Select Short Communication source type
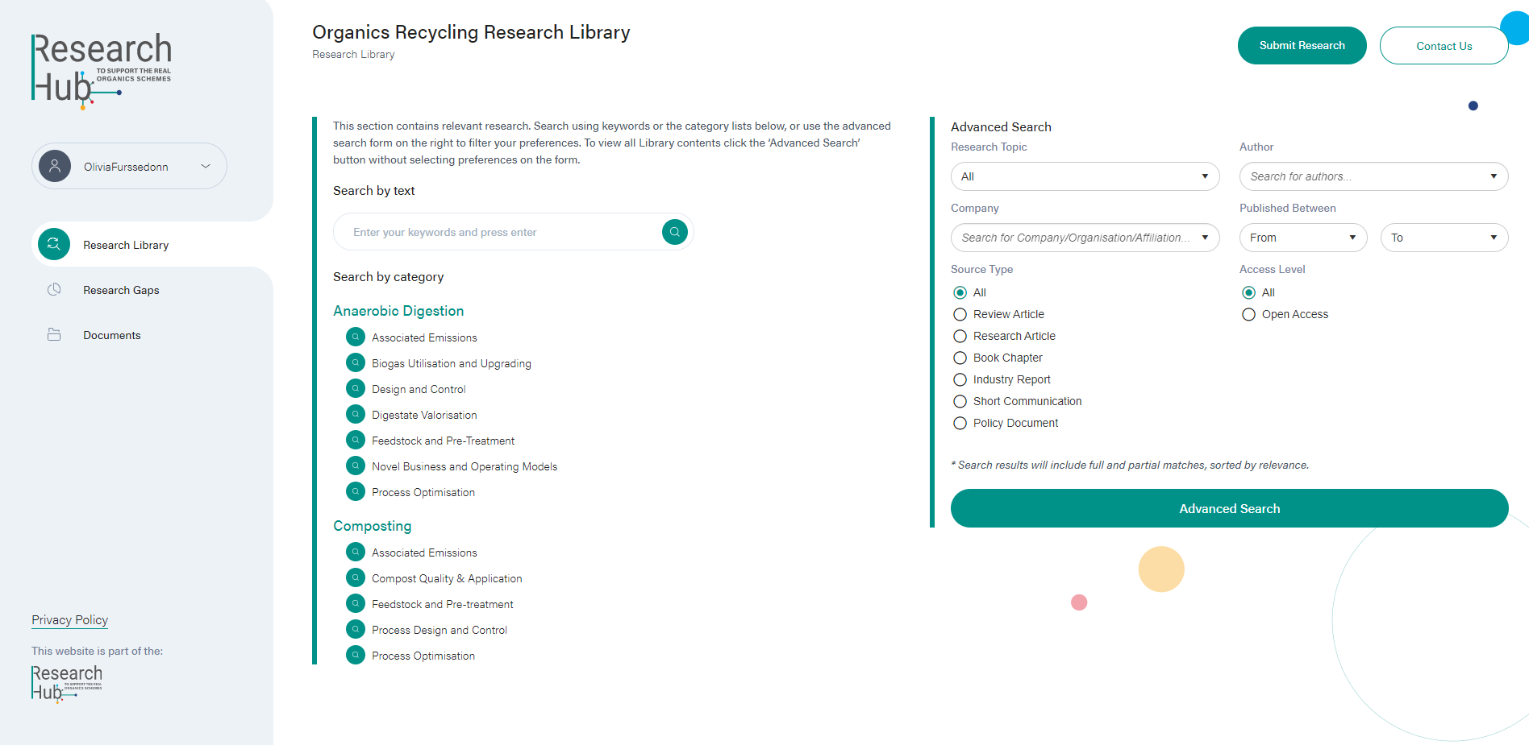Viewport: 1529px width, 745px height. coord(960,401)
